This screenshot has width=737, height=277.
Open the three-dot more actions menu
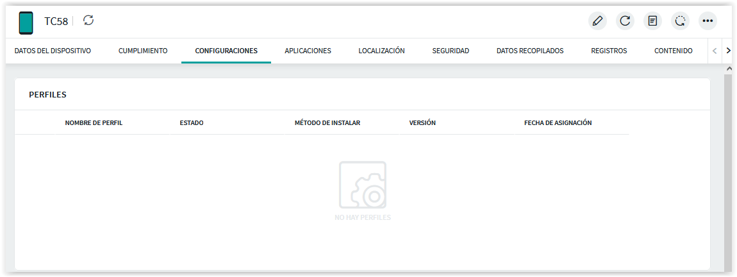(x=708, y=21)
